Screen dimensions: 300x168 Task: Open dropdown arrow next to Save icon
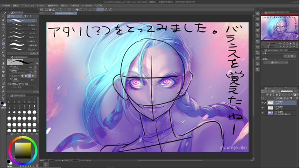click(57, 9)
